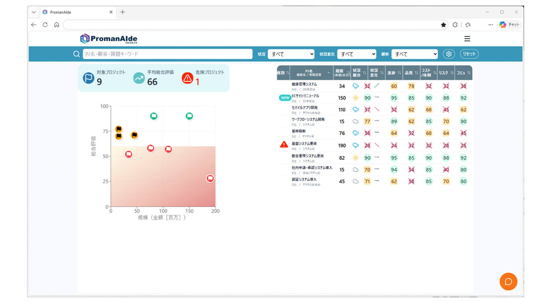The image size is (544, 306).
Task: Click the 危険プロジェクト warning icon
Action: (187, 78)
